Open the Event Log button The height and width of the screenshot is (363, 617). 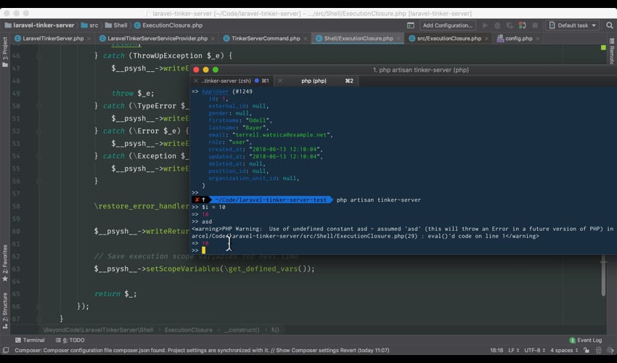click(x=586, y=340)
